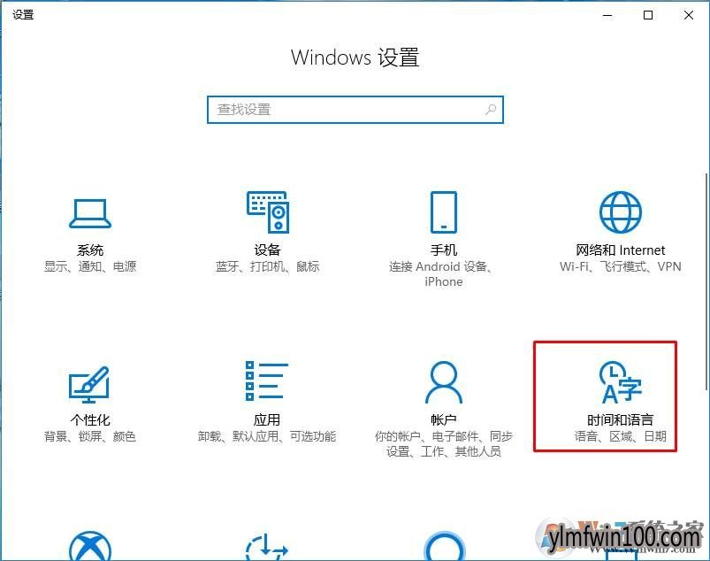
Task: Open the 手机 phone icon
Action: [444, 211]
